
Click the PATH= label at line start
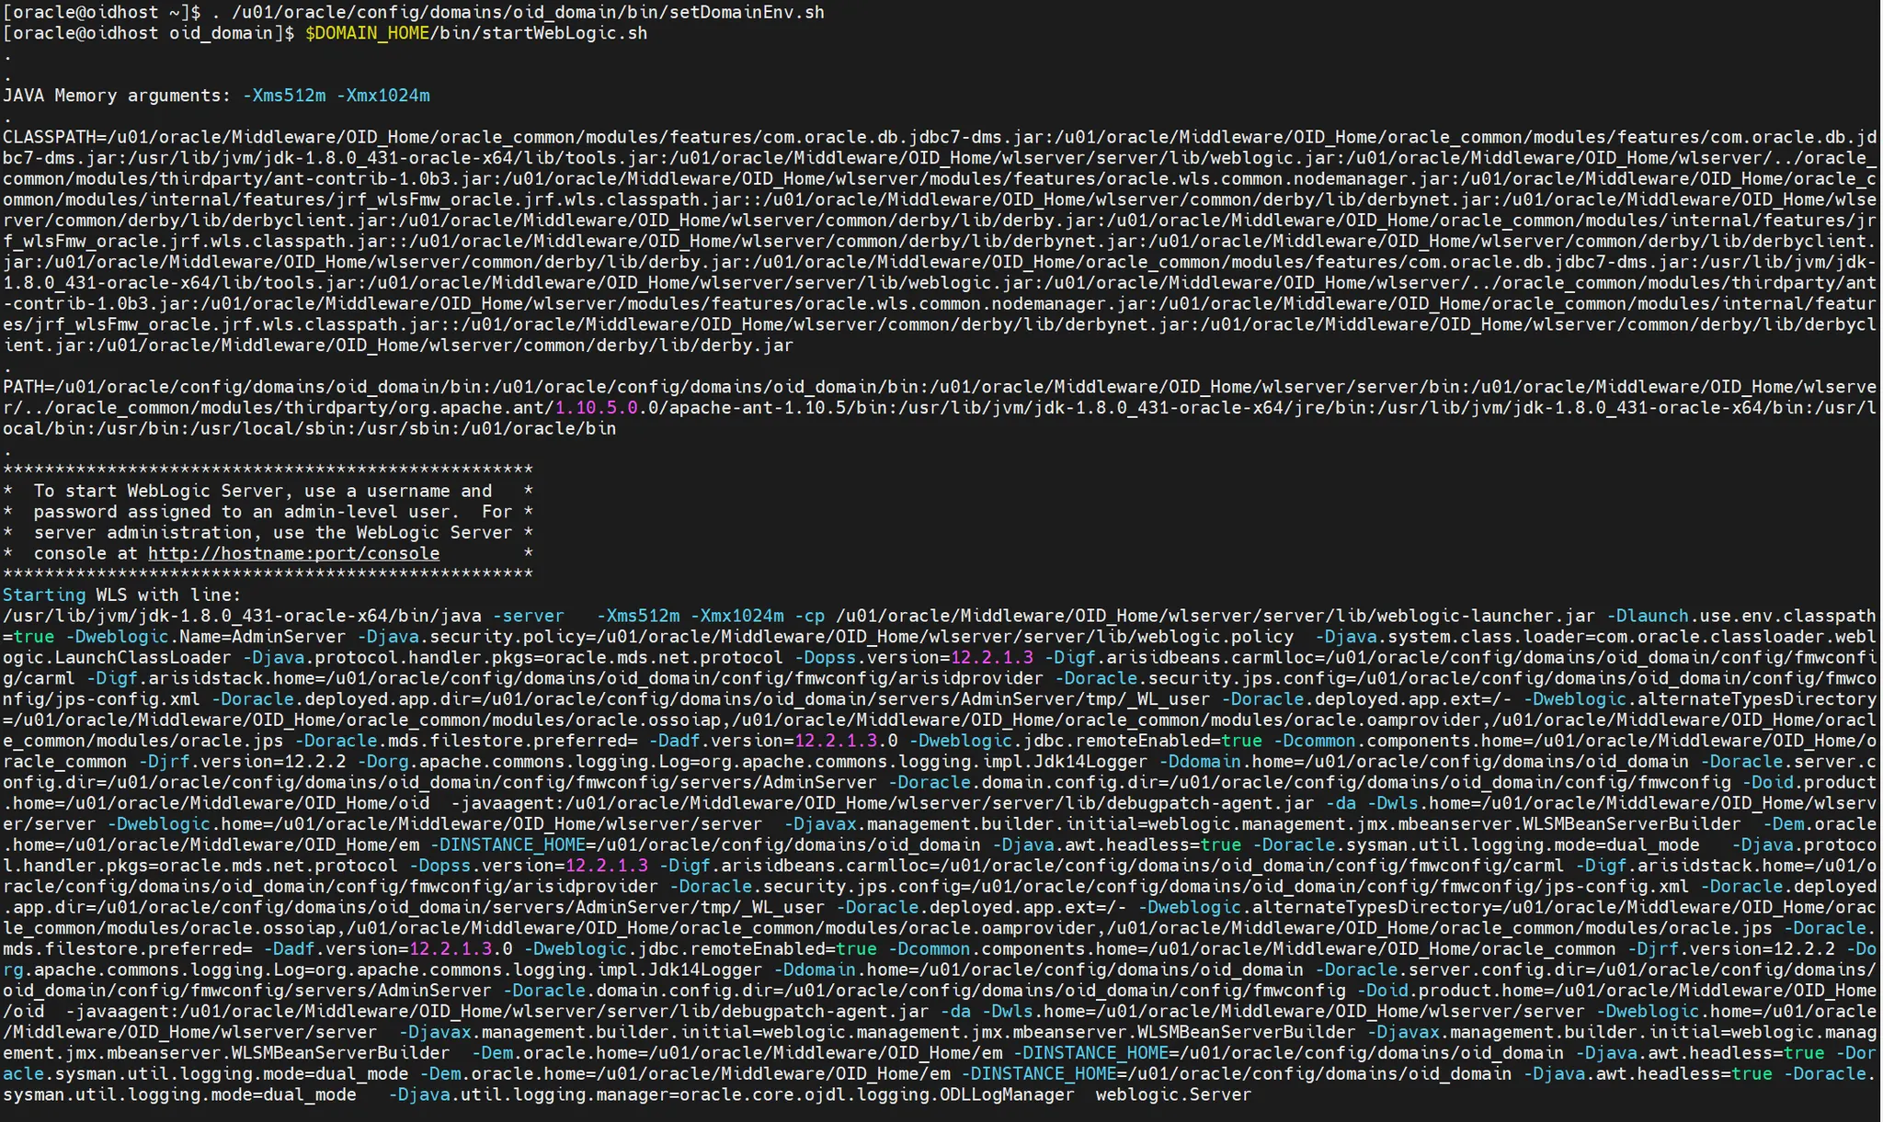pos(29,387)
